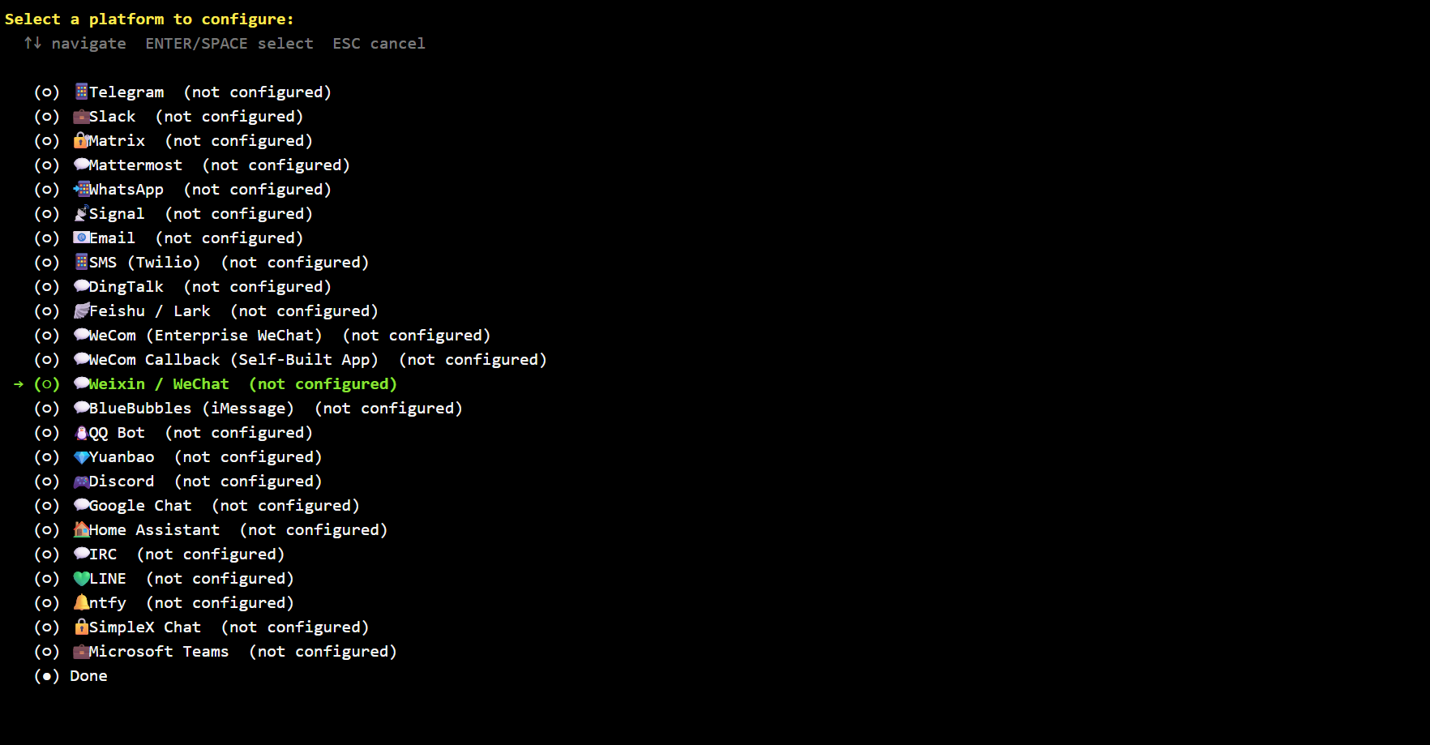Click the Microsoft Teams label

pyautogui.click(x=159, y=651)
